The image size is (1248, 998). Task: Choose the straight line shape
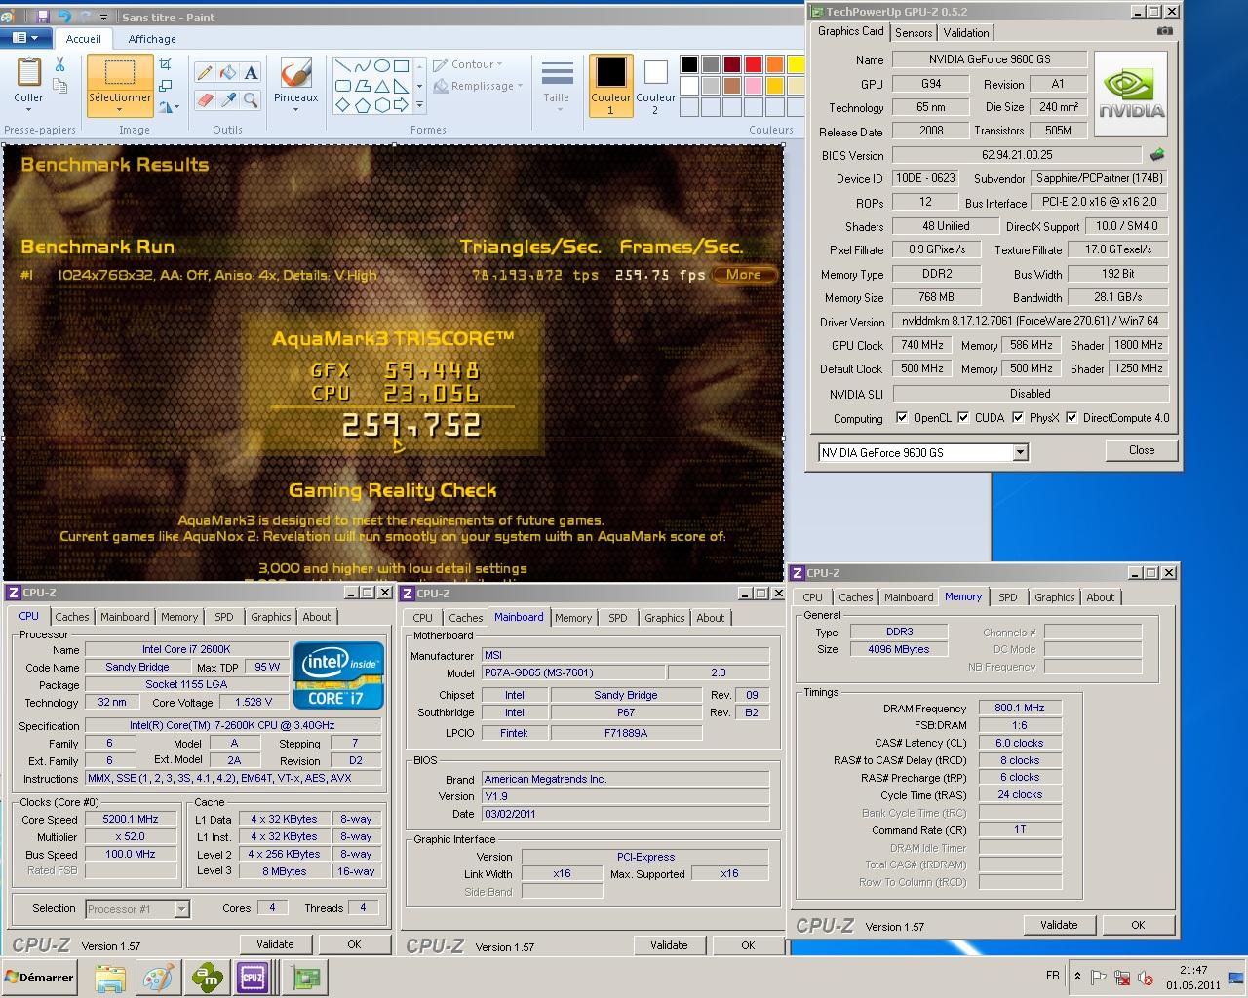[x=342, y=66]
